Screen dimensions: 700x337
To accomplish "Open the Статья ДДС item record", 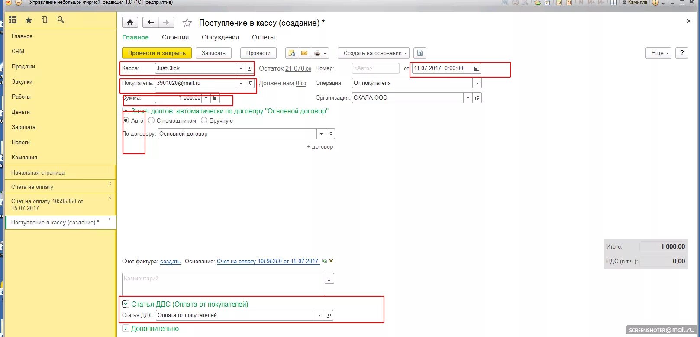I will tap(329, 315).
